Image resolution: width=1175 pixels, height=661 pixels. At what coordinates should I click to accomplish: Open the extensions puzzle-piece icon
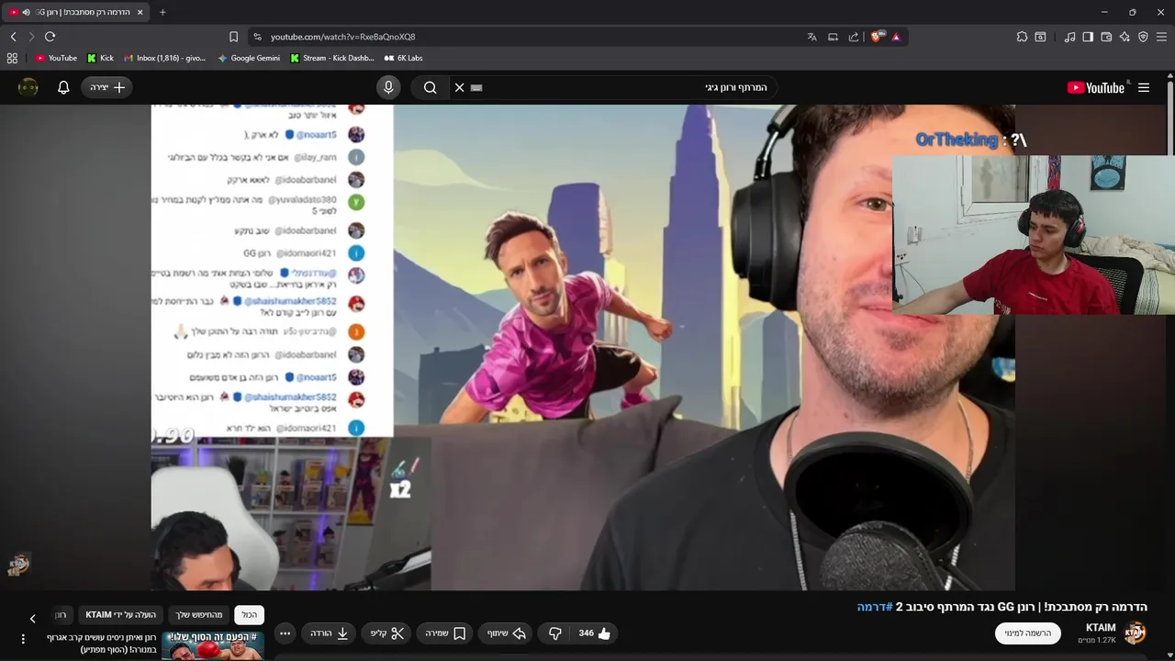tap(1022, 37)
